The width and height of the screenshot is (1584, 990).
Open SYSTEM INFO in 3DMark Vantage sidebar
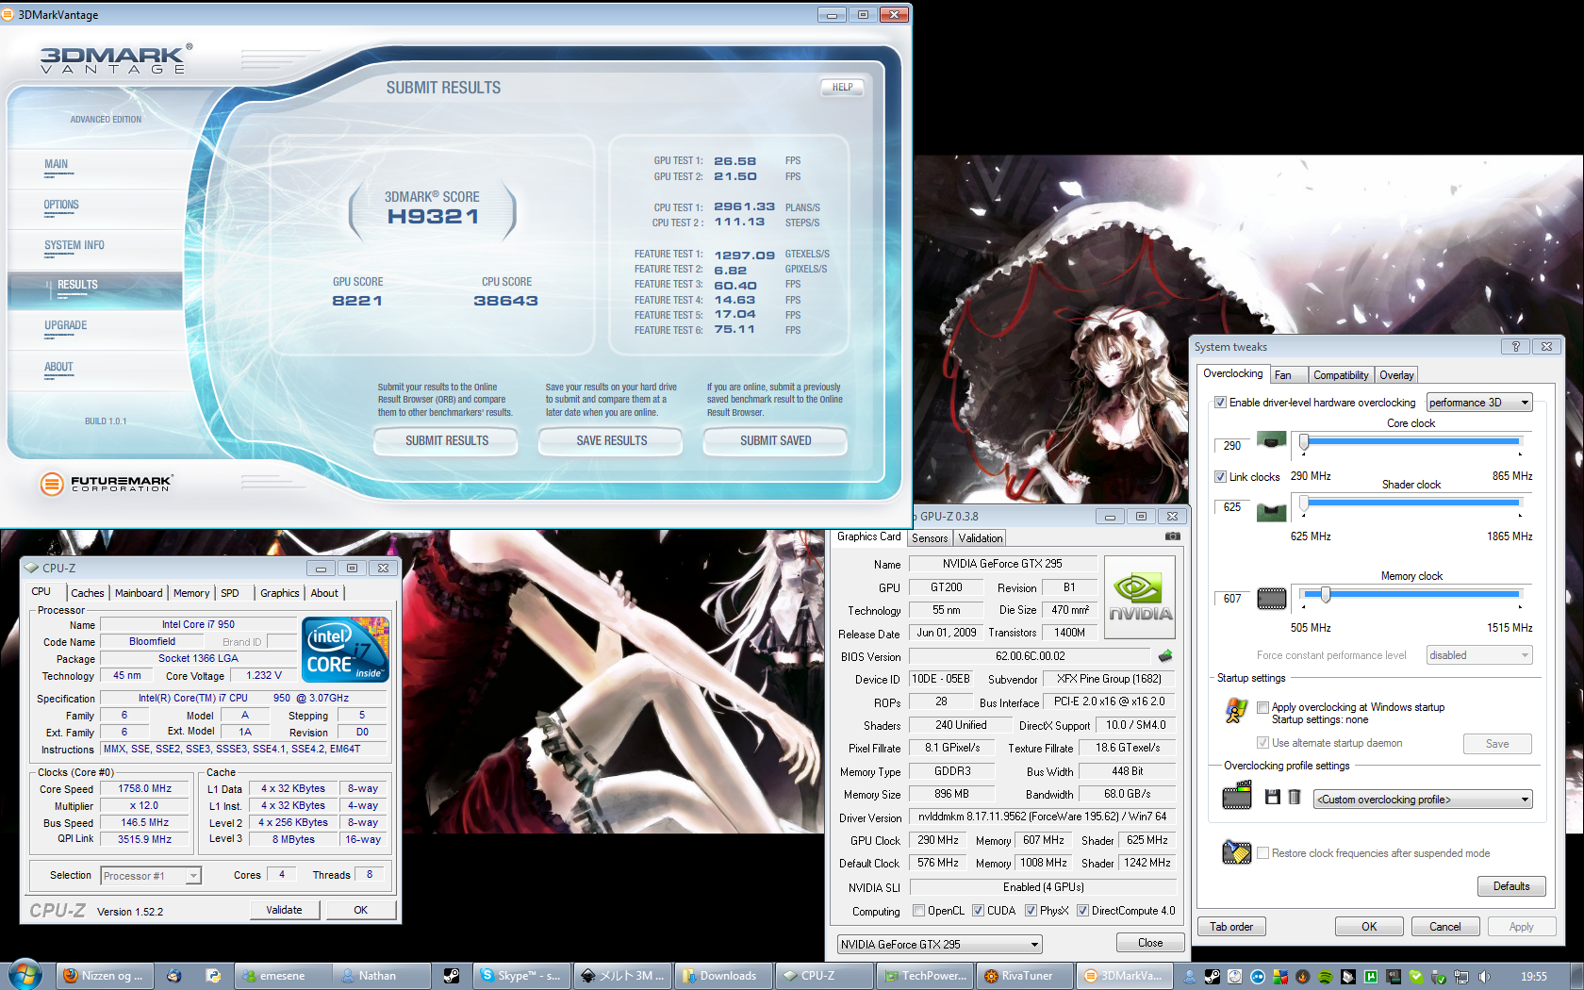point(74,245)
